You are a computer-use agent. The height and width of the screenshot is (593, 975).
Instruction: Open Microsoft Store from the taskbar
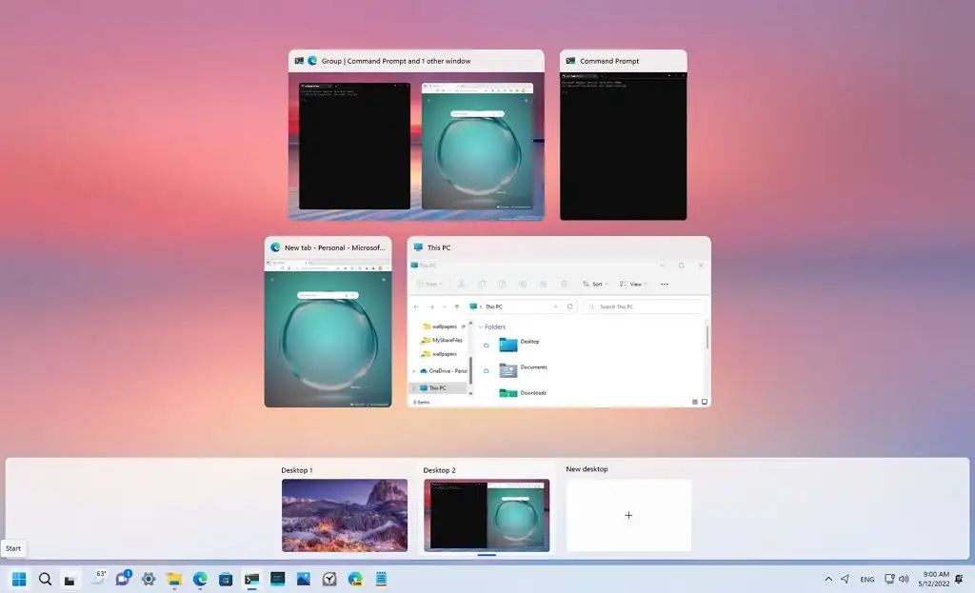tap(226, 580)
